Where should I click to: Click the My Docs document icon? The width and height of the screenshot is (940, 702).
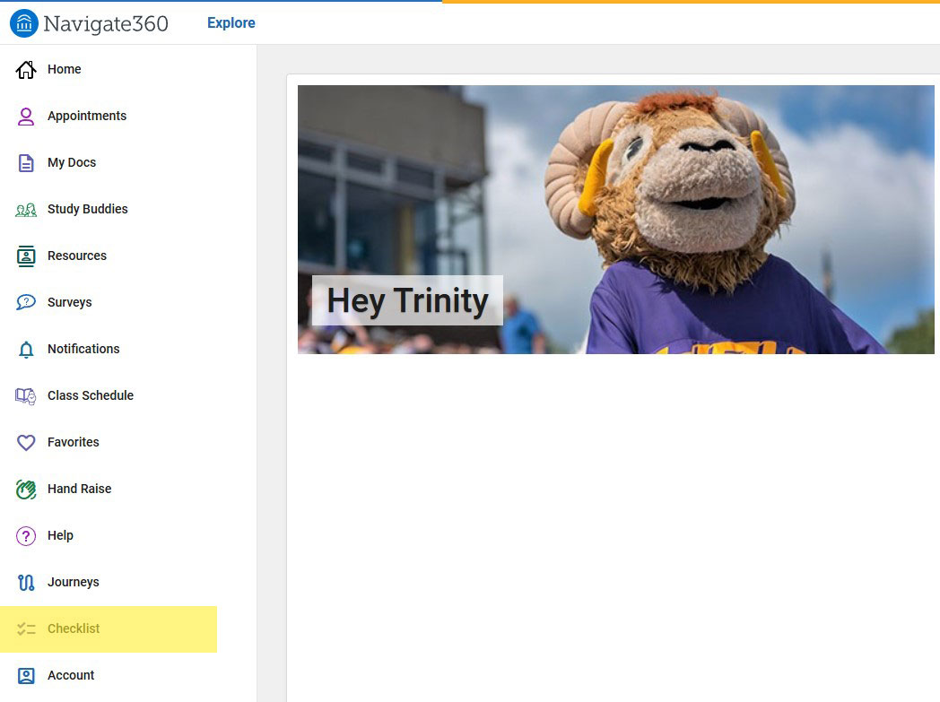(x=26, y=163)
